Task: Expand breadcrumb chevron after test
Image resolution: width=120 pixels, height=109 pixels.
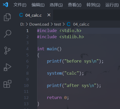Action: click(x=64, y=24)
